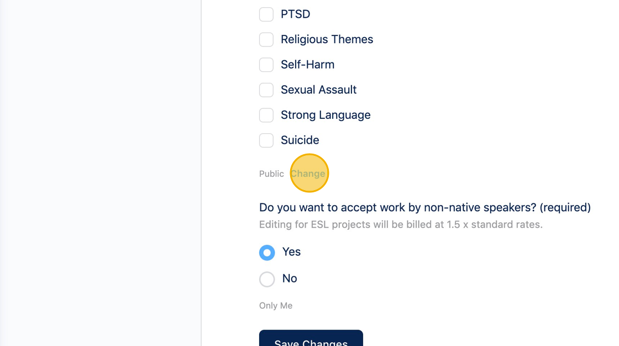Check the Sexual Assault checkbox box
Image resolution: width=619 pixels, height=346 pixels.
(266, 90)
